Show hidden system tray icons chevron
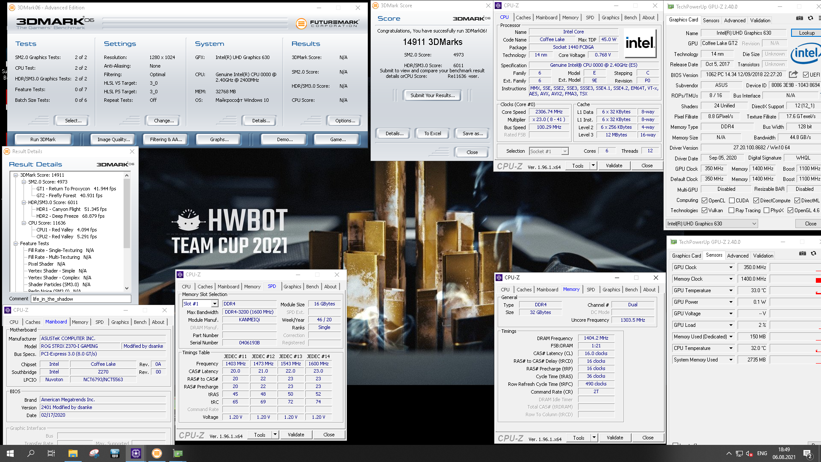This screenshot has width=821, height=462. (x=729, y=453)
